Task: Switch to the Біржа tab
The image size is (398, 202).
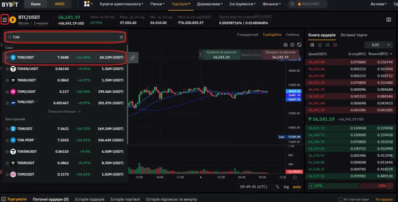Action: (36, 4)
